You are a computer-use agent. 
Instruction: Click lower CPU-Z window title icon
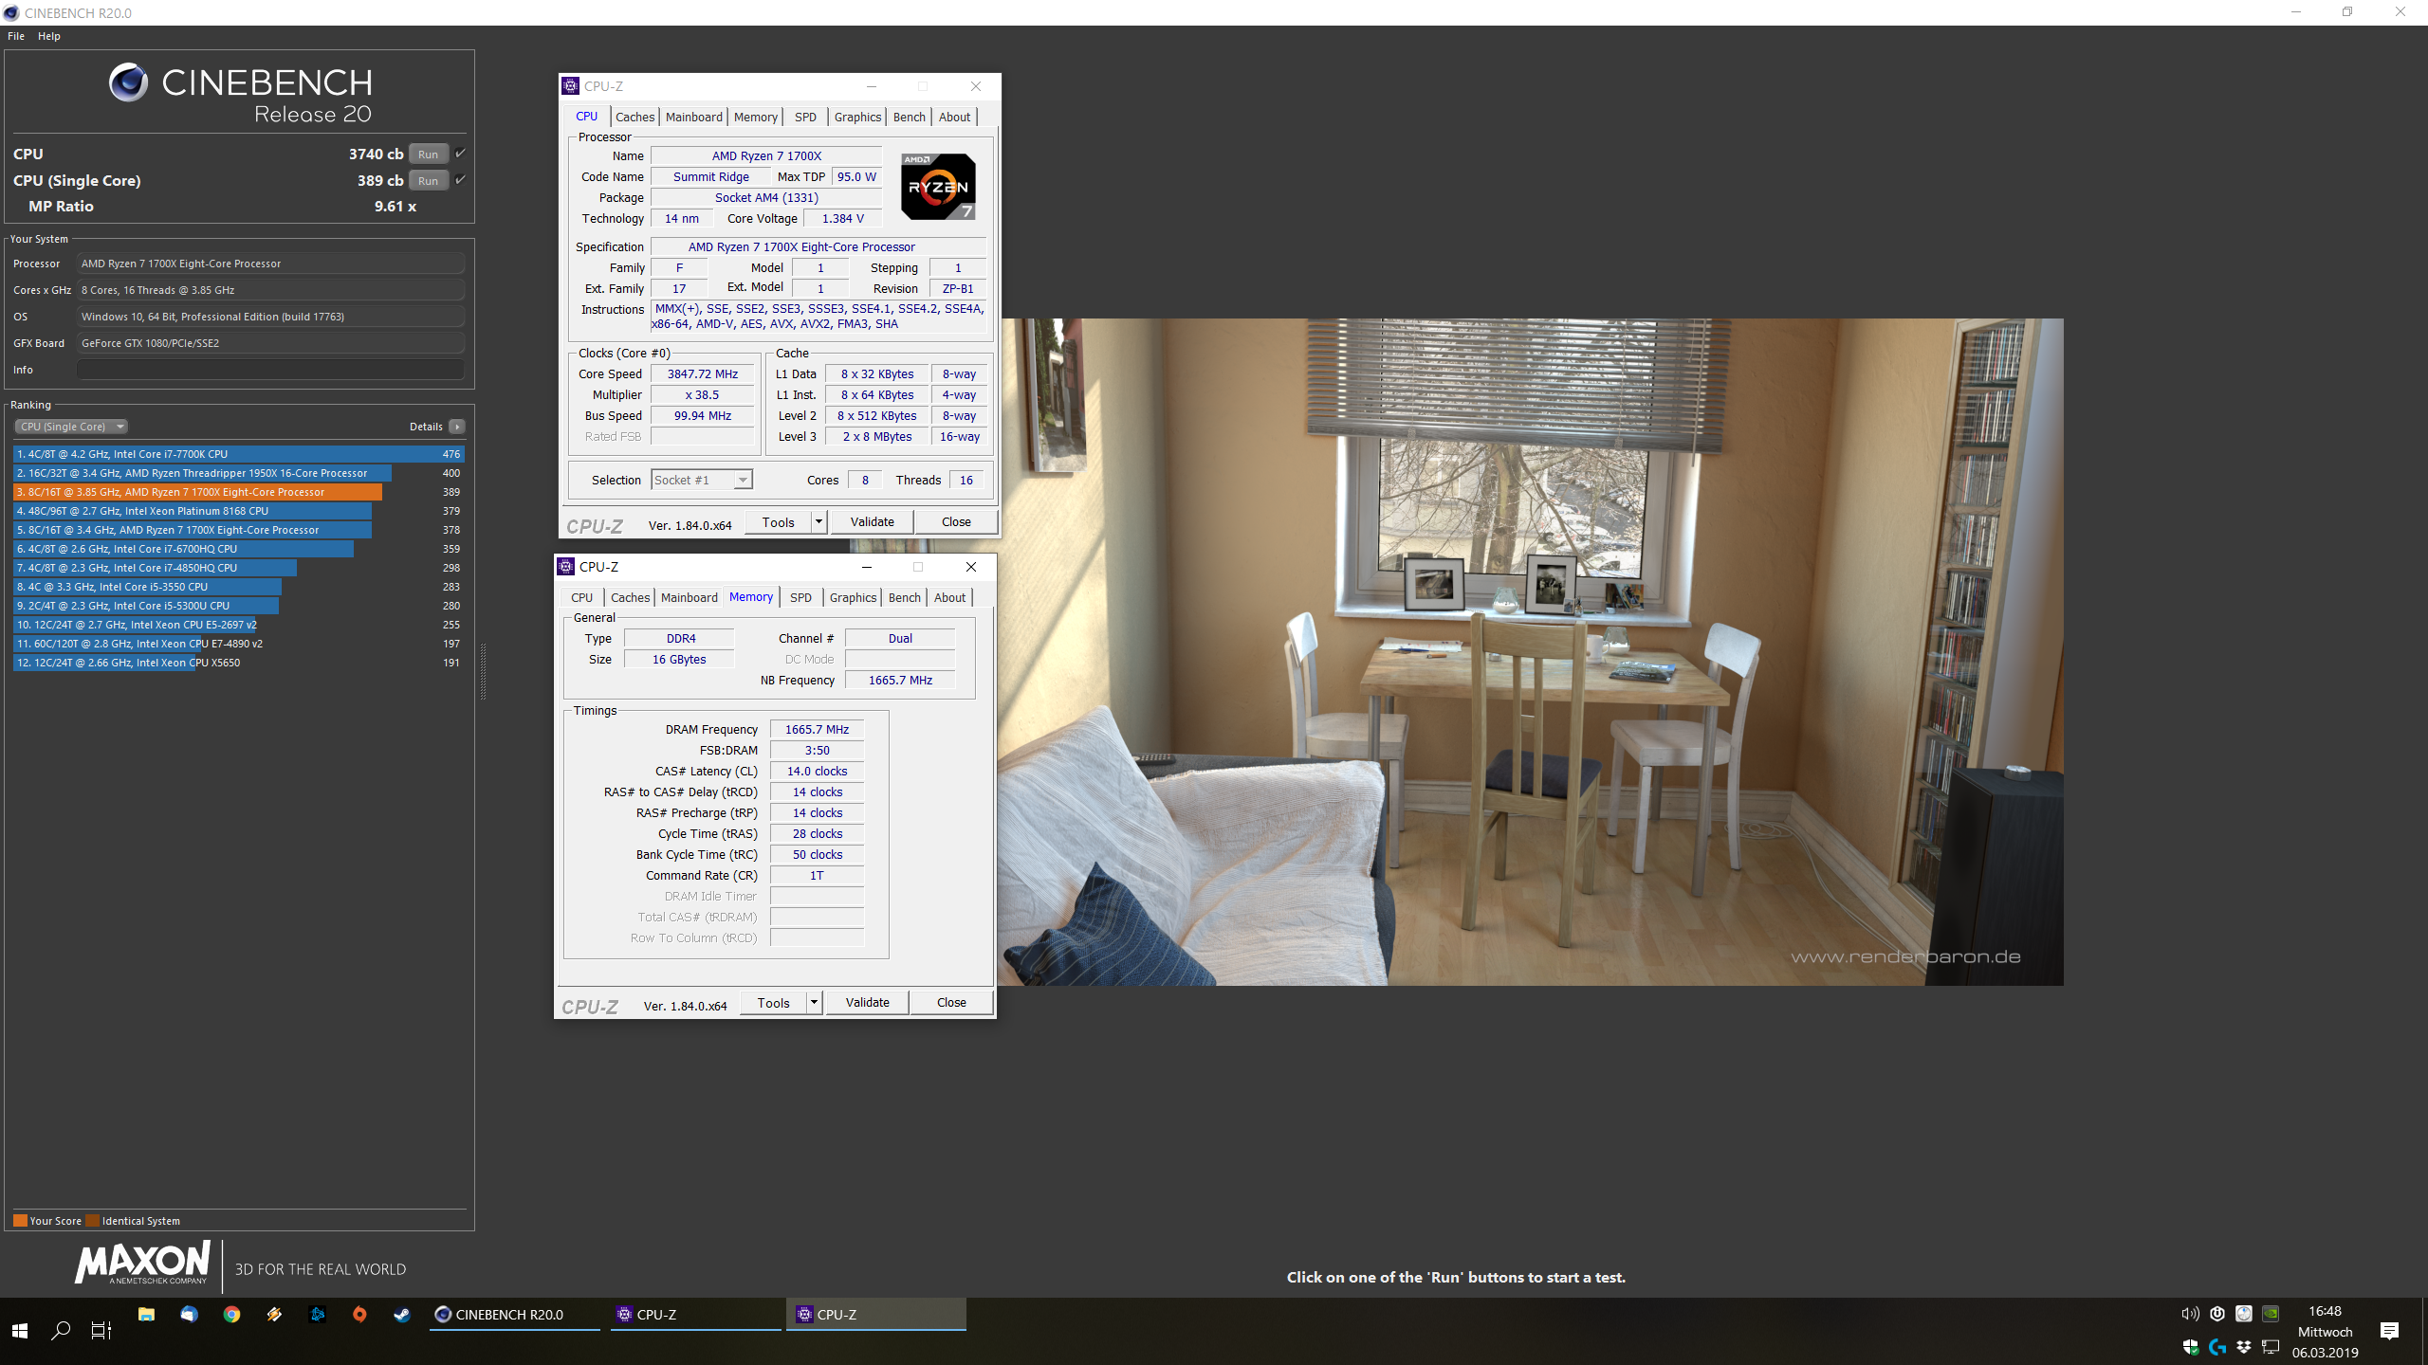pos(566,567)
